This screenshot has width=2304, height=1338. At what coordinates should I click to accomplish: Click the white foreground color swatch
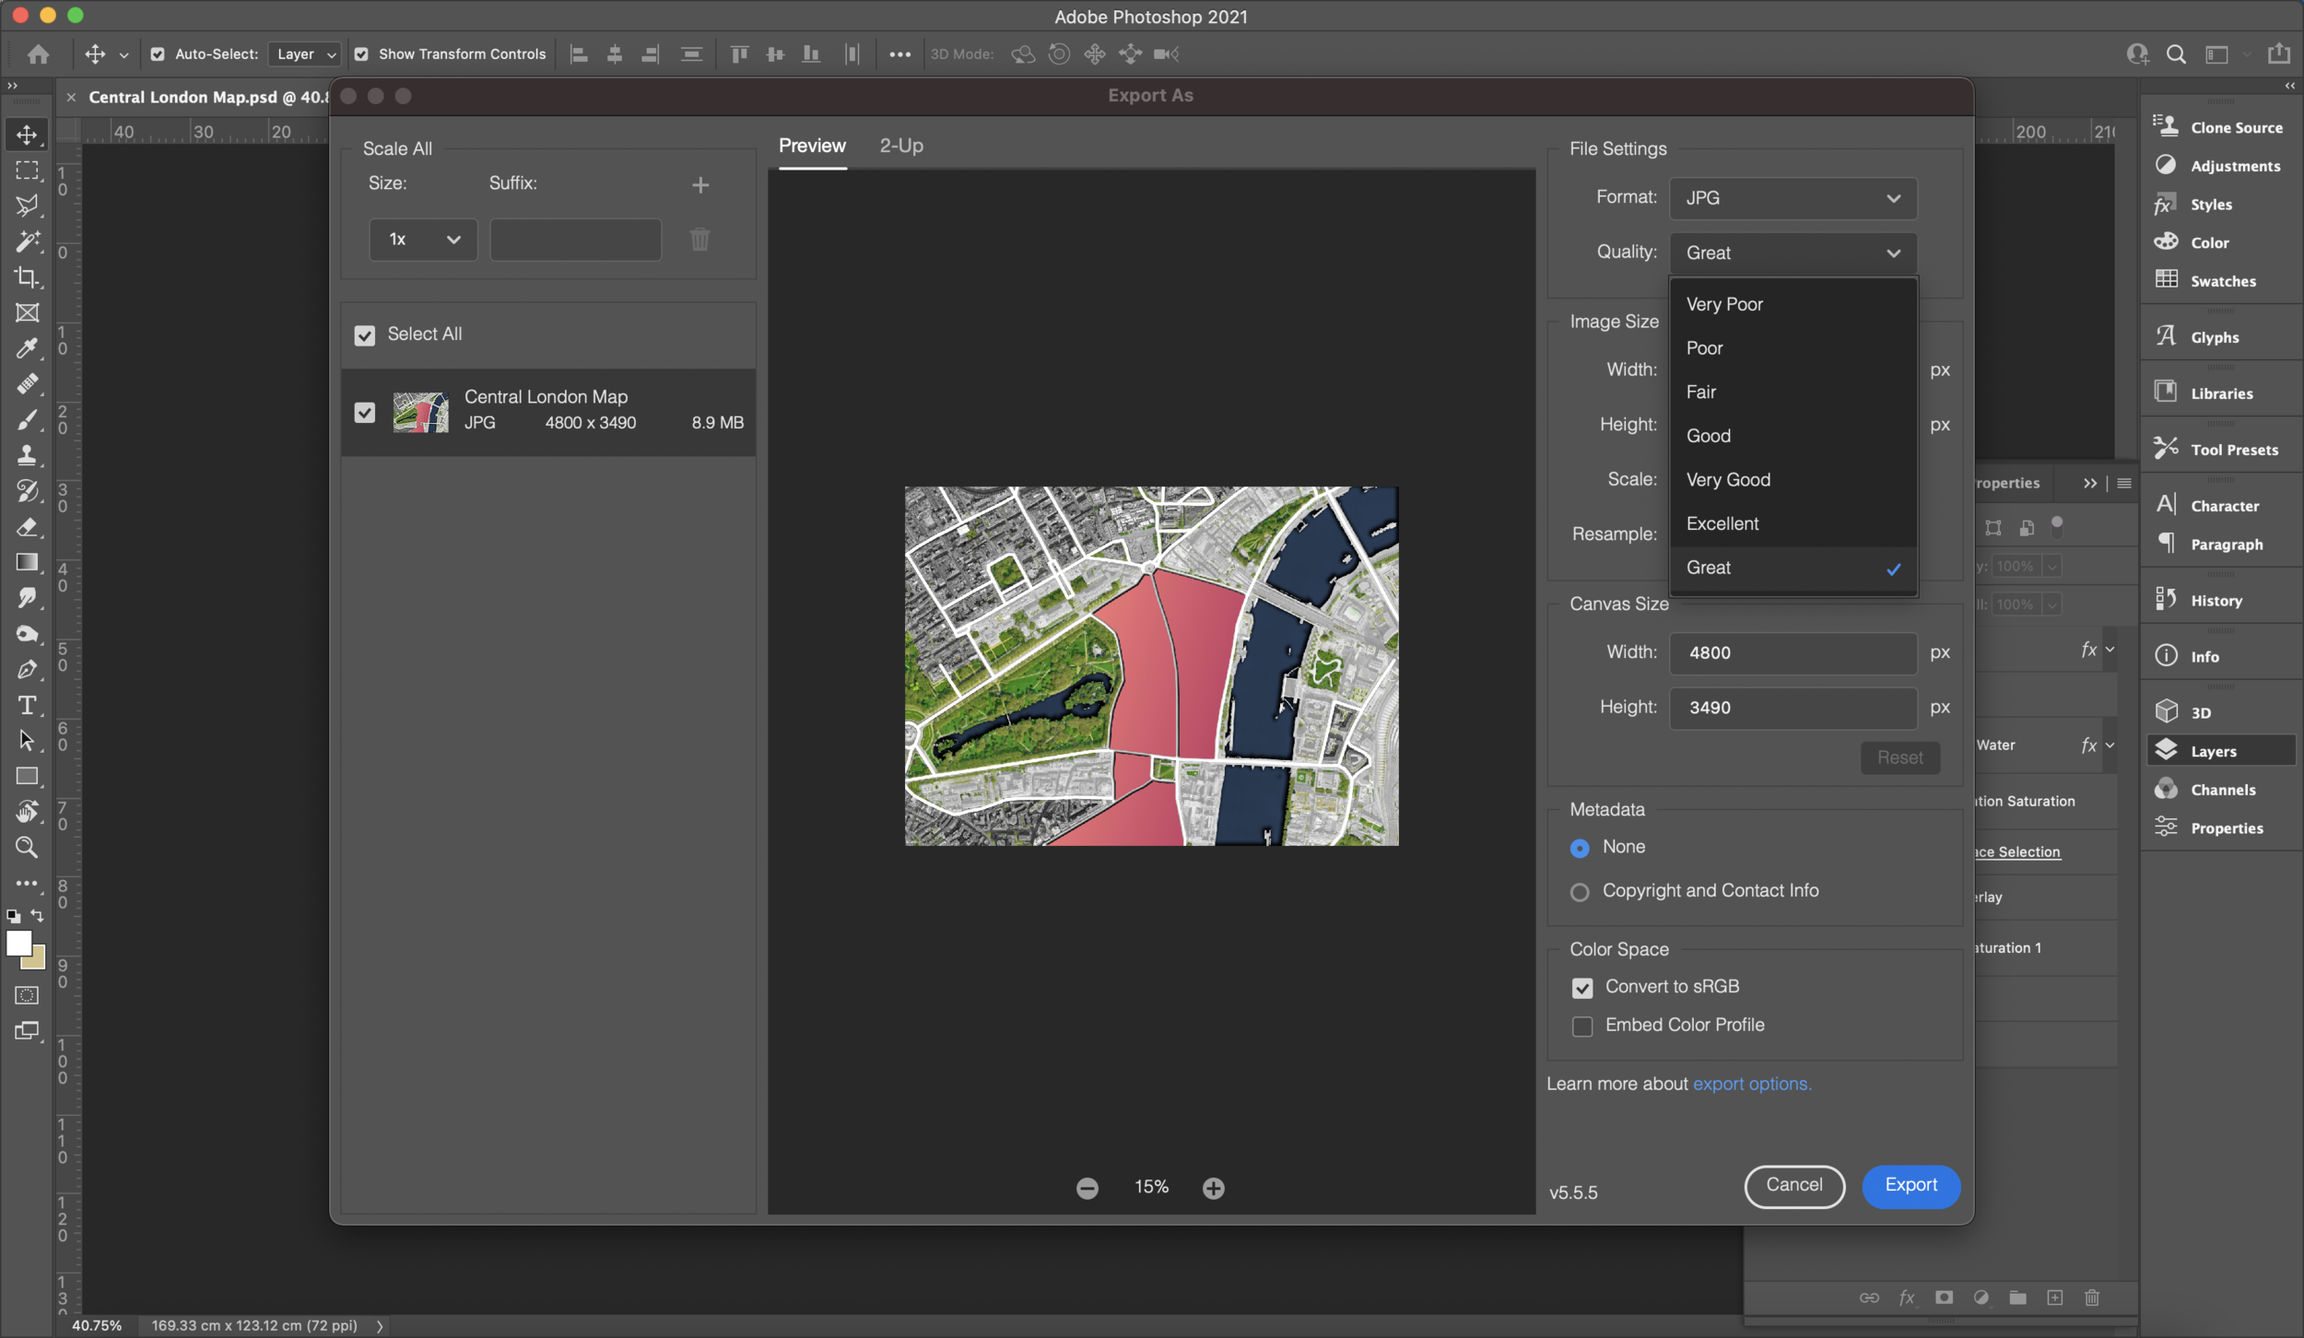(18, 943)
